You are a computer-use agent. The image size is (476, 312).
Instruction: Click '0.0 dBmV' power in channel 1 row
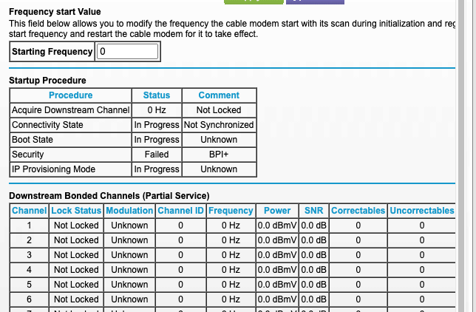coord(277,225)
